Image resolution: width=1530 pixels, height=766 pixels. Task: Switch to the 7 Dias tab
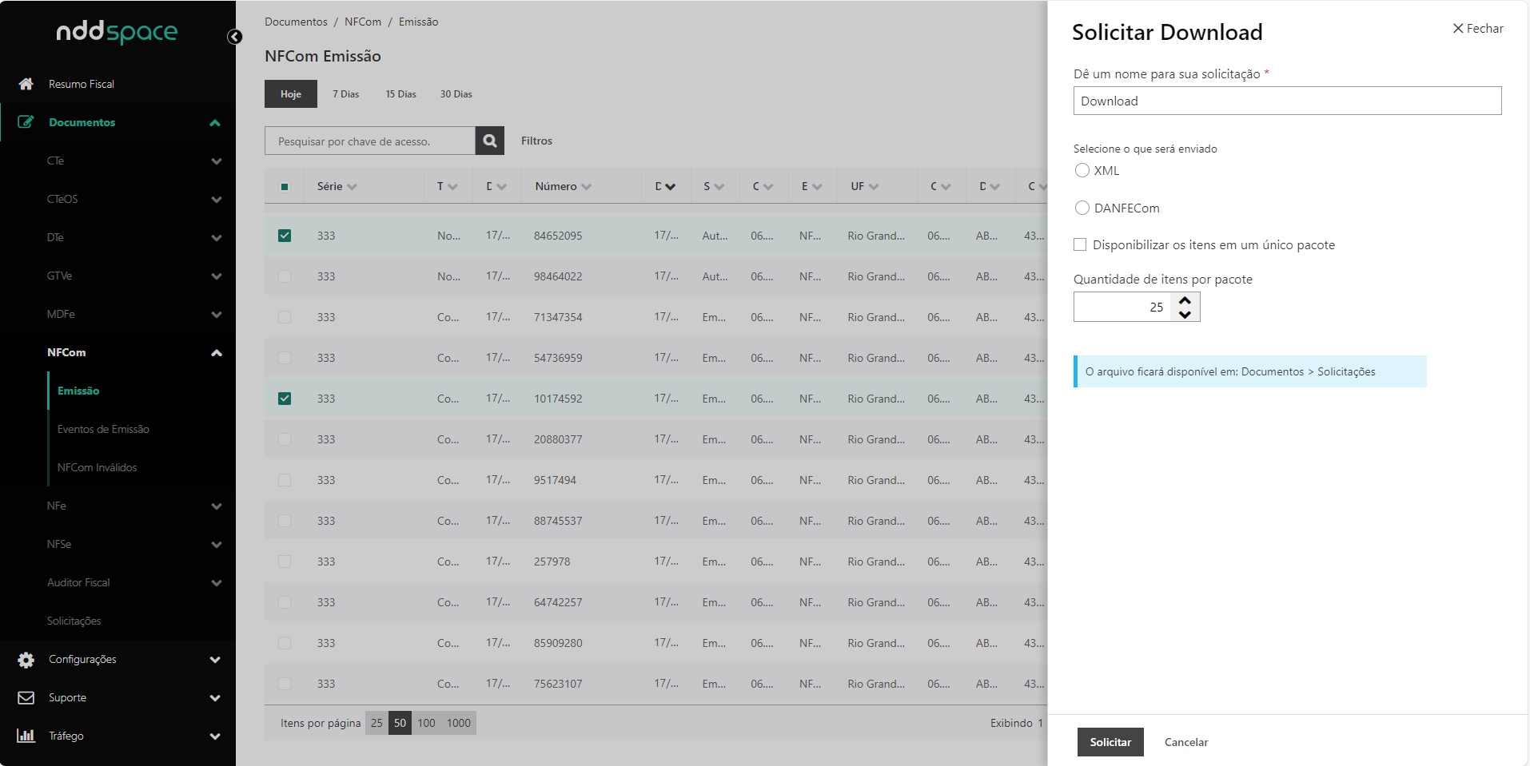[345, 94]
